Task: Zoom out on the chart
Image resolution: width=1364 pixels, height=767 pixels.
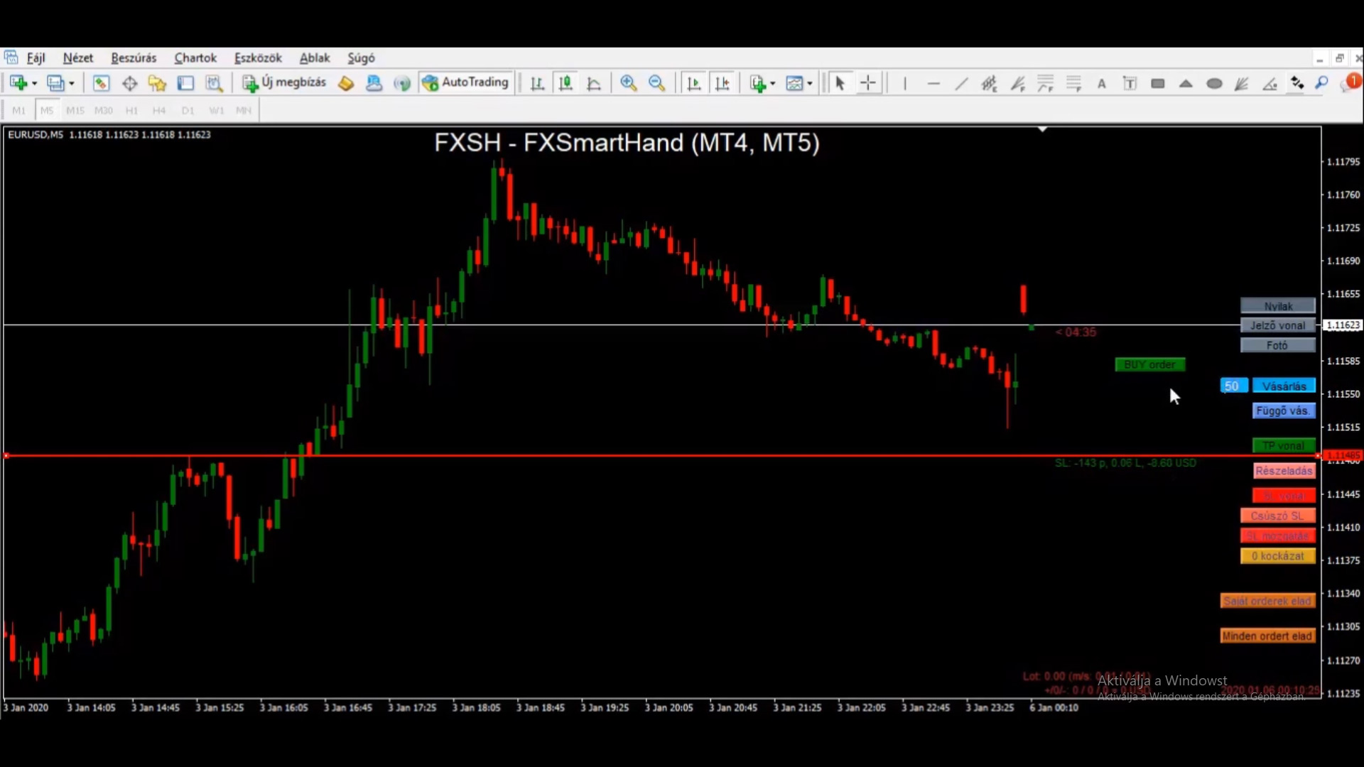Action: click(x=657, y=83)
